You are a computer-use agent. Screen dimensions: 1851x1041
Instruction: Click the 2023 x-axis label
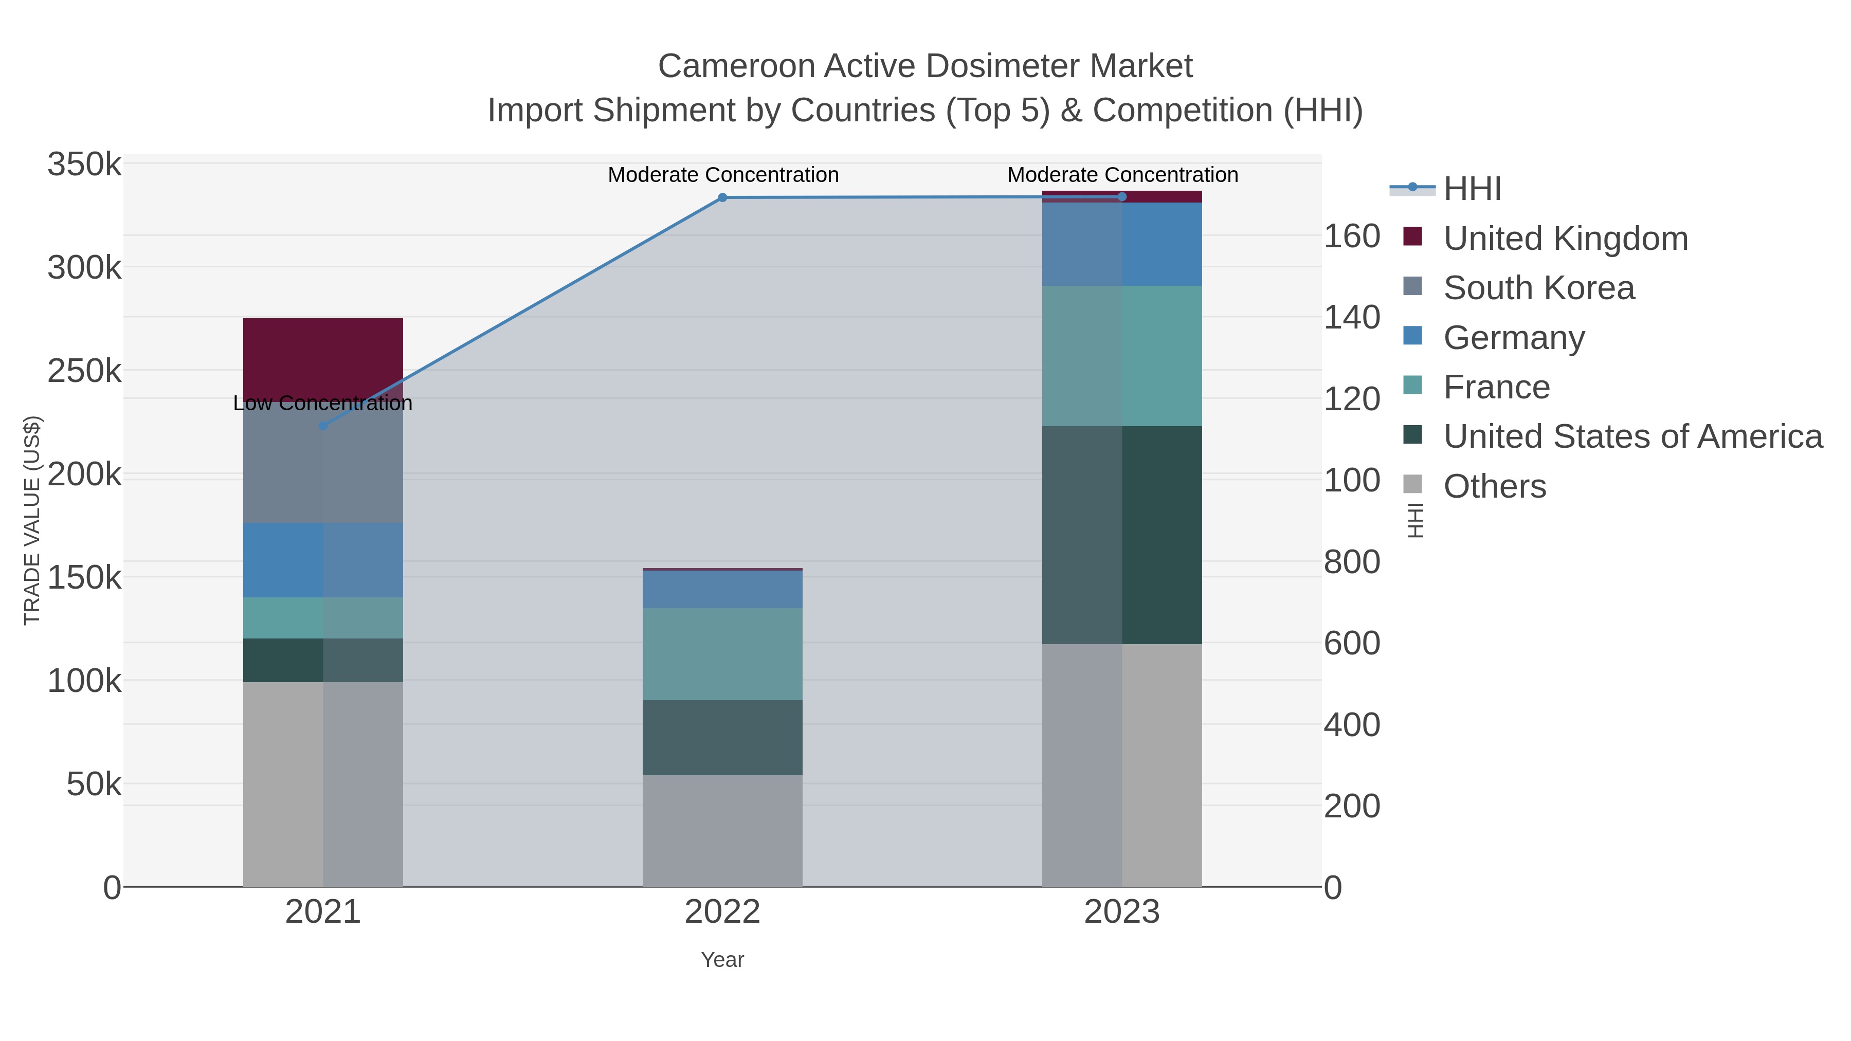(x=1122, y=912)
